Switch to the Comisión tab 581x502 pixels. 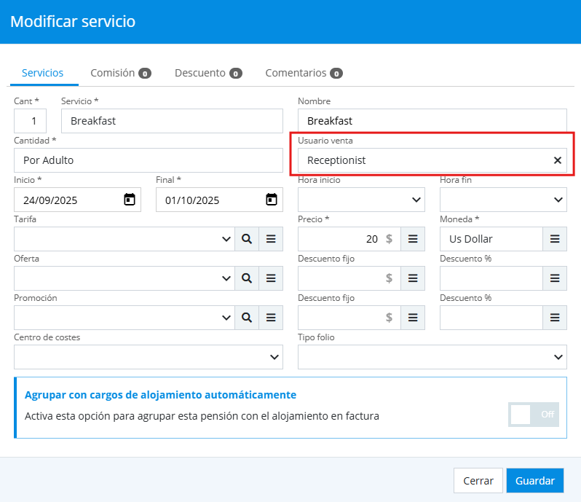click(x=120, y=73)
